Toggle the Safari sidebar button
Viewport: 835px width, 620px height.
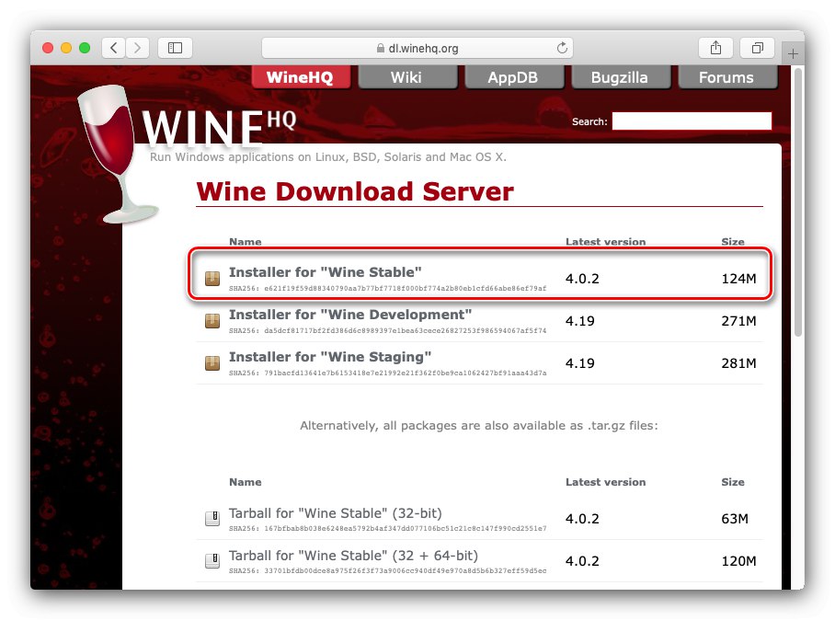pyautogui.click(x=176, y=48)
